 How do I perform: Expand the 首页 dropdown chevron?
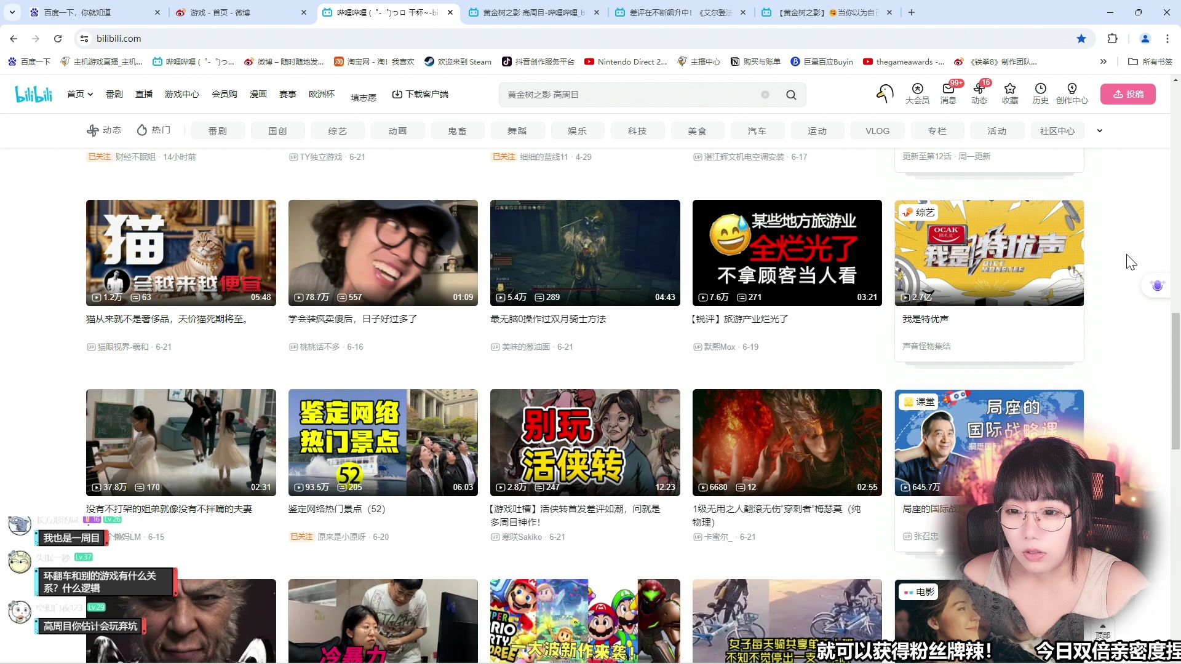90,94
